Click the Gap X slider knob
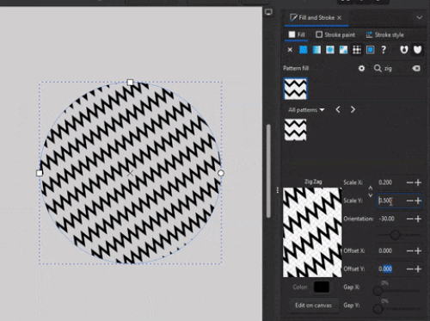Viewport: 430px width, 321px height. (x=378, y=291)
